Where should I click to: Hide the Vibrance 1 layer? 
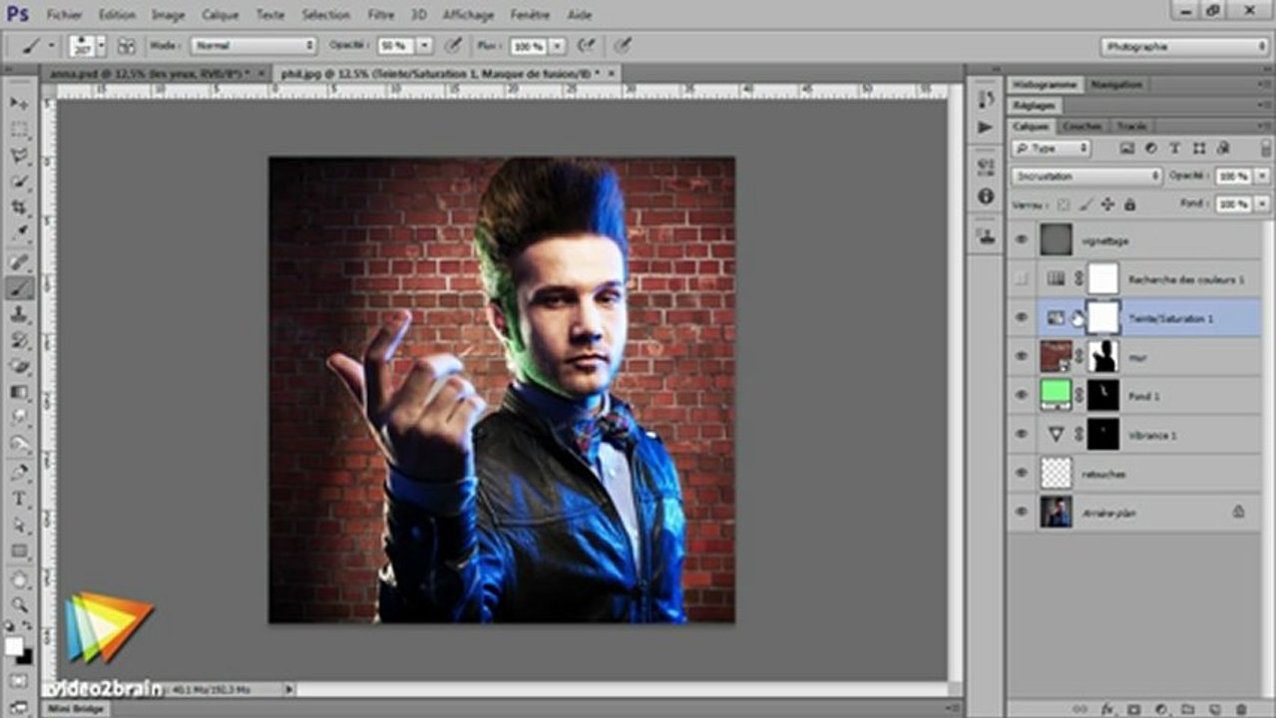click(x=1021, y=434)
